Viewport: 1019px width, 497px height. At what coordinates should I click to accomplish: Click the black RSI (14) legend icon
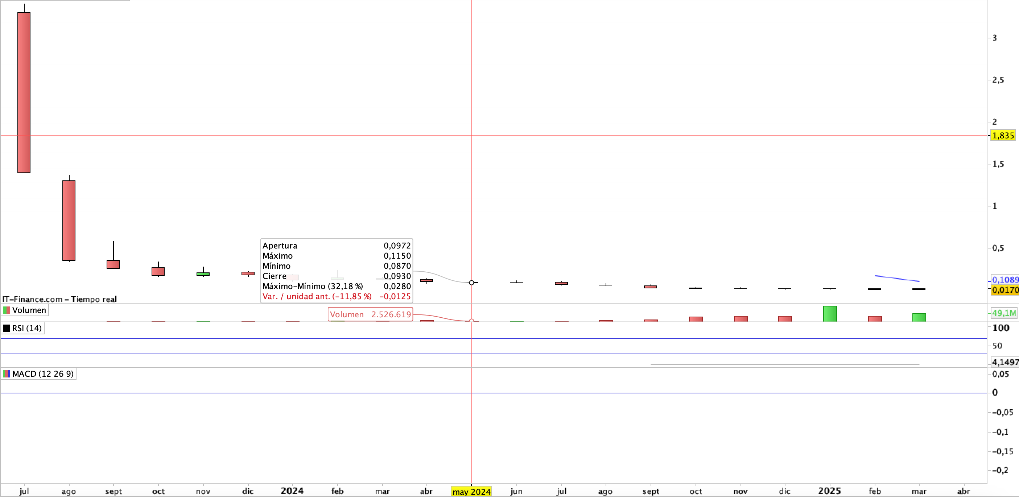pos(6,328)
